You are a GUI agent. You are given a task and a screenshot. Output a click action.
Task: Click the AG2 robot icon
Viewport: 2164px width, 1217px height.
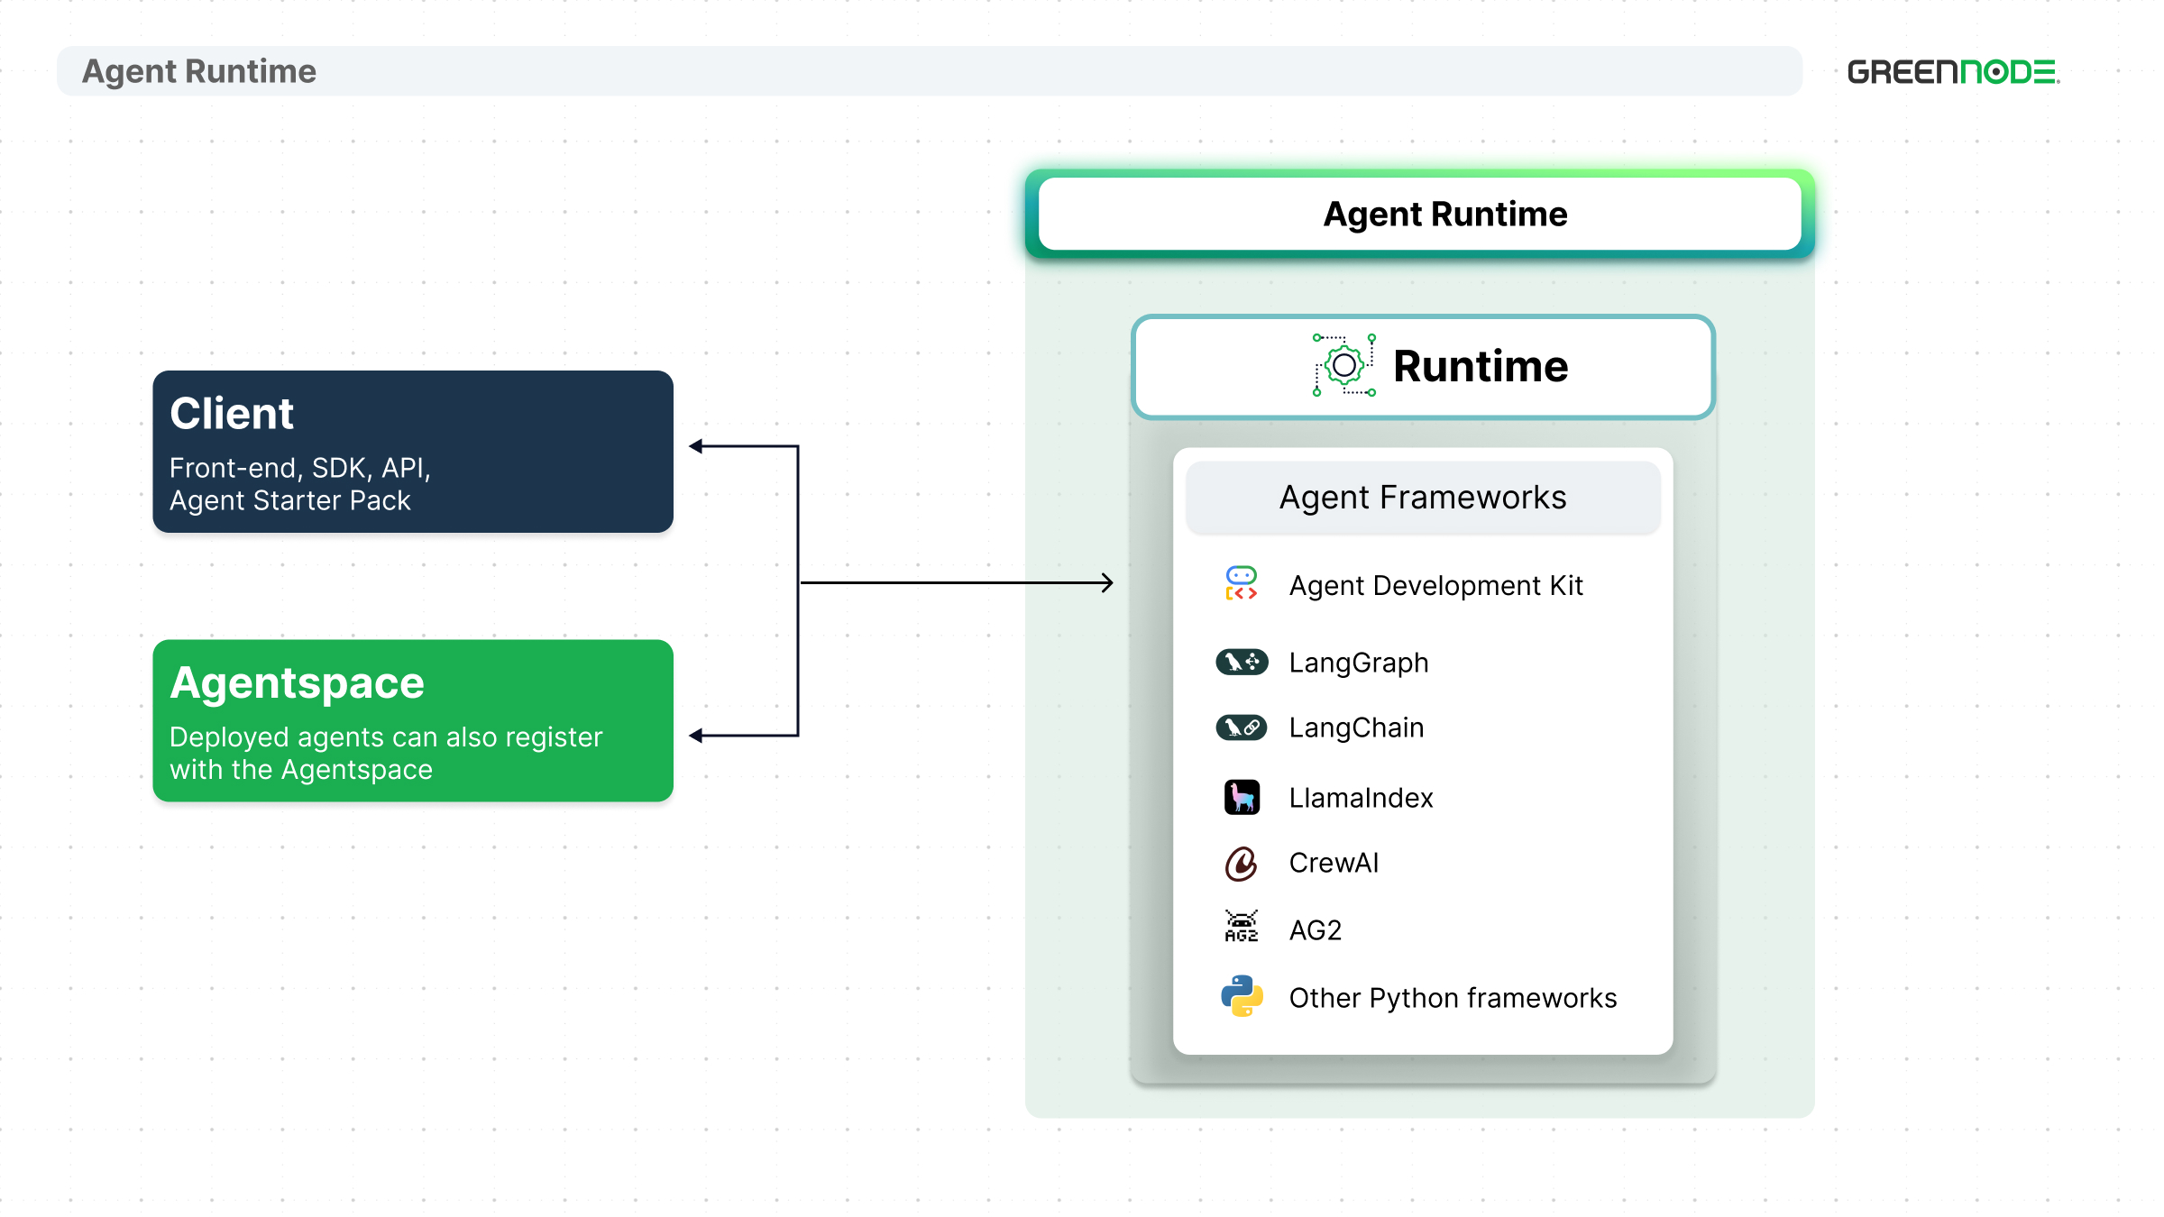(1242, 926)
